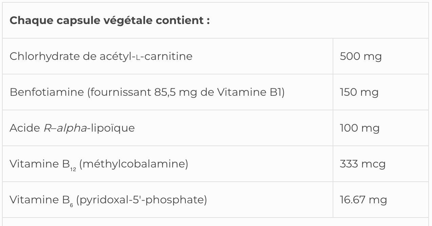Select the 150 mg amount cell

pos(359,92)
